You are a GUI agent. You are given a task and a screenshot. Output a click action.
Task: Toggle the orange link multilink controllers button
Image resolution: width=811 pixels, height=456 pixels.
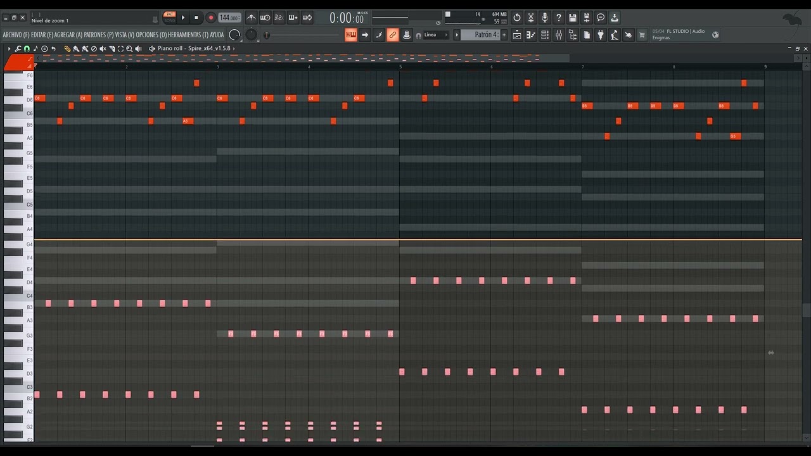(x=393, y=35)
